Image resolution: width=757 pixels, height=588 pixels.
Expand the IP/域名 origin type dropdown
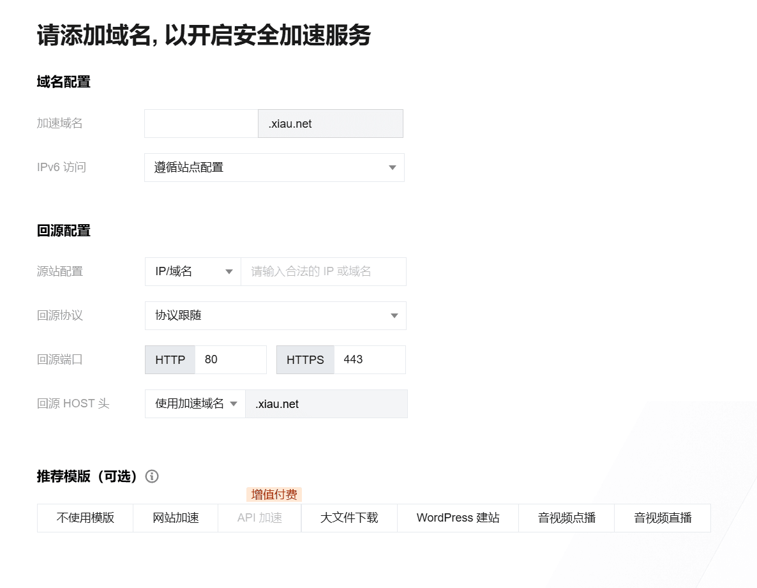[x=193, y=272]
